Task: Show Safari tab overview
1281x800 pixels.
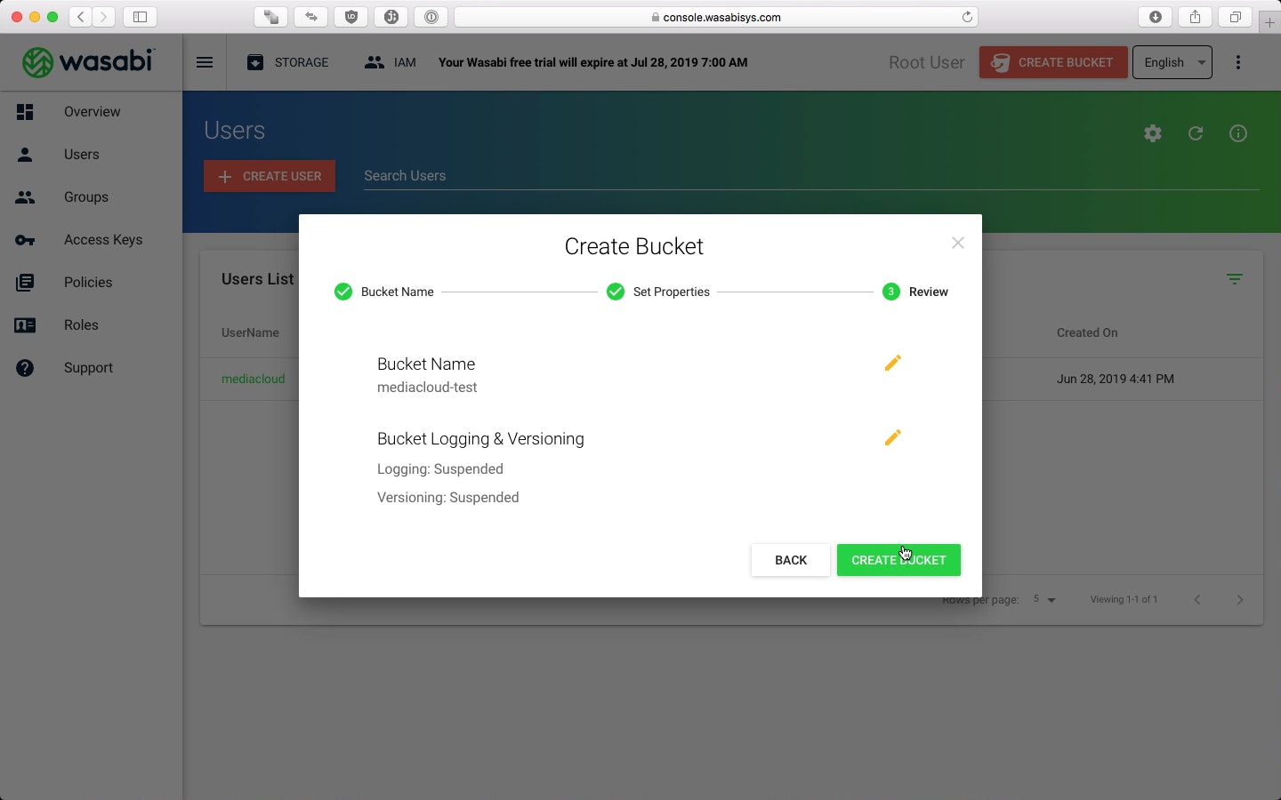Action: point(1236,17)
